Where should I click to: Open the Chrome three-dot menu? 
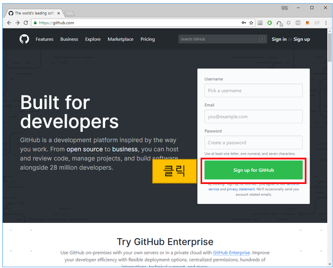click(x=326, y=23)
